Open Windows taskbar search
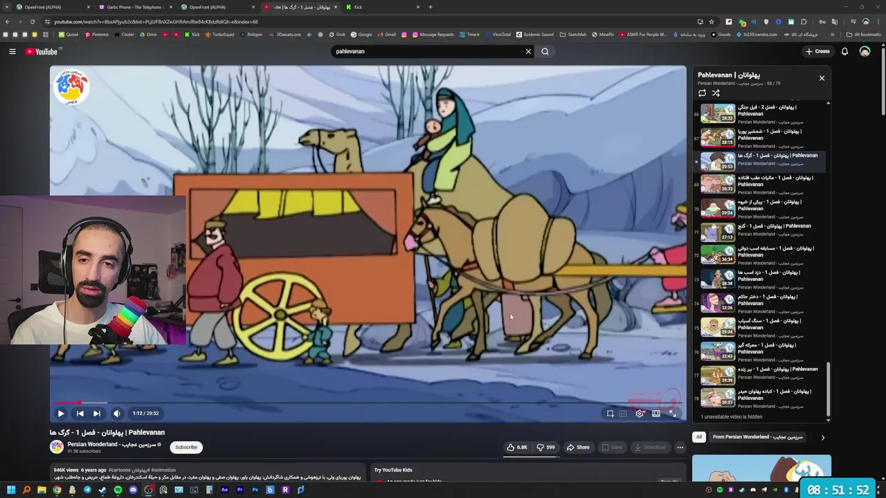This screenshot has width=886, height=498. click(26, 490)
